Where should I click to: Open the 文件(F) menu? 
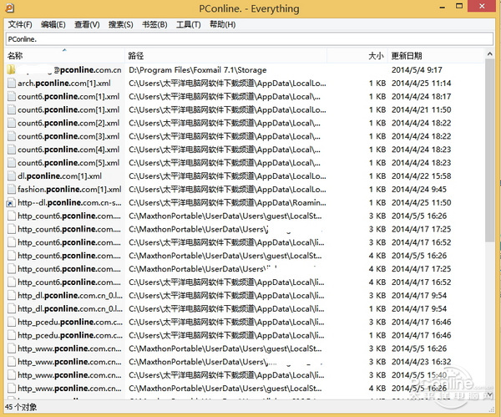coord(20,24)
